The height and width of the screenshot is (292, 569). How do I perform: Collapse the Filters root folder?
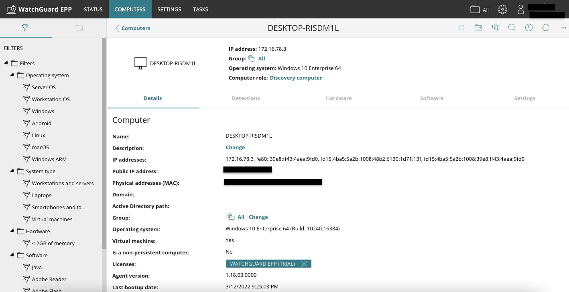click(6, 63)
